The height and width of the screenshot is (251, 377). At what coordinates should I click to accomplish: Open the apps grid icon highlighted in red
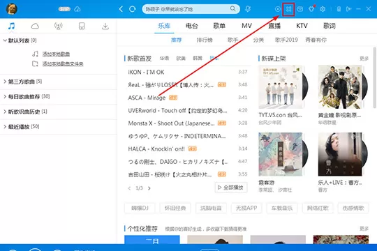(x=288, y=9)
